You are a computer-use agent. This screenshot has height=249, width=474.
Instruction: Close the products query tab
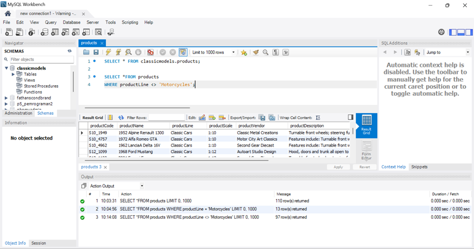coord(102,43)
